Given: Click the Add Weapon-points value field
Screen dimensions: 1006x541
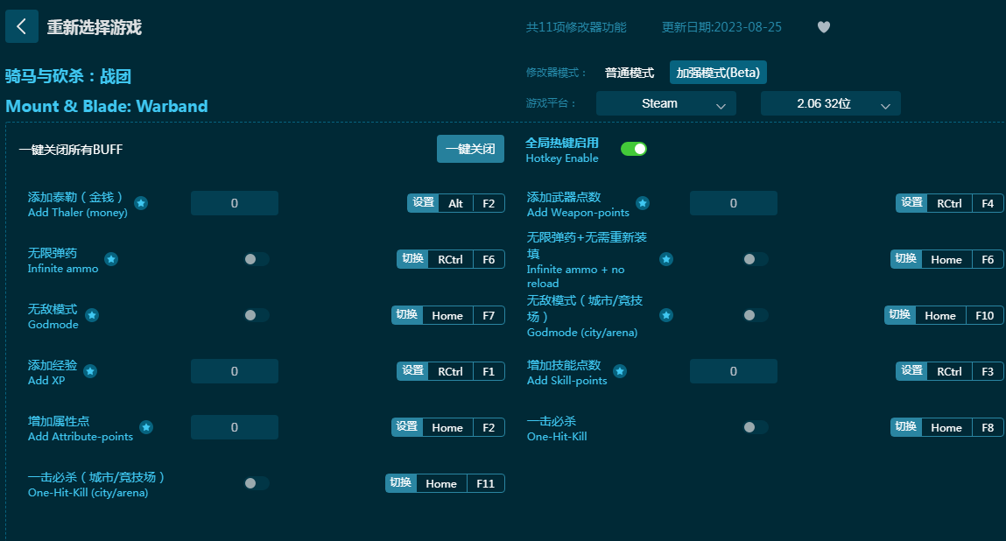Looking at the screenshot, I should (x=734, y=203).
